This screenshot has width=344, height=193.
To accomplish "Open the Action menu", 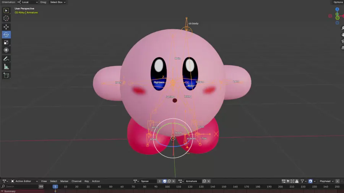I will click(96, 181).
